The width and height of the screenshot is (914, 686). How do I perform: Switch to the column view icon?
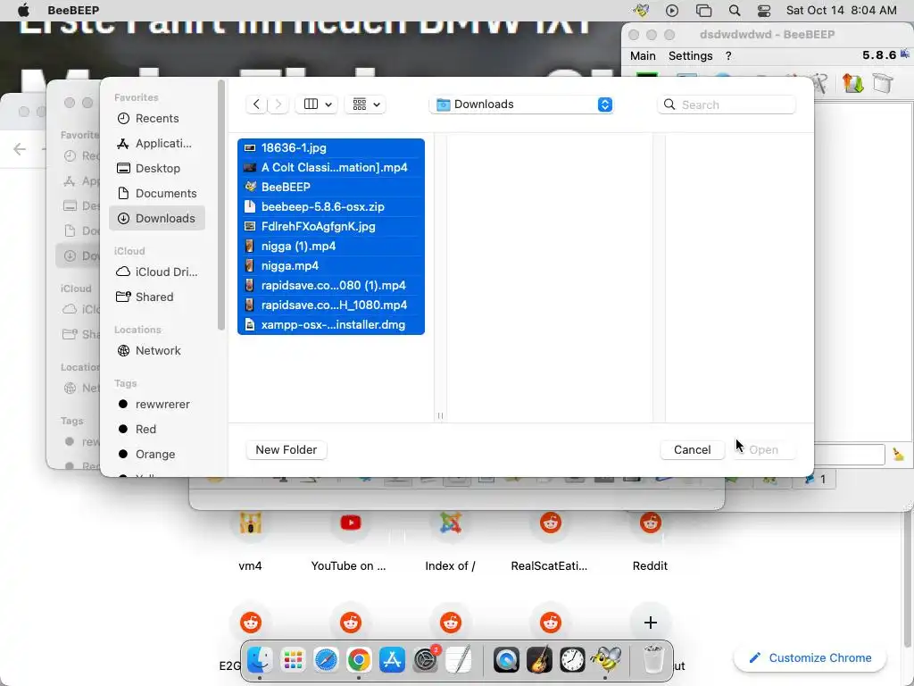(x=311, y=105)
